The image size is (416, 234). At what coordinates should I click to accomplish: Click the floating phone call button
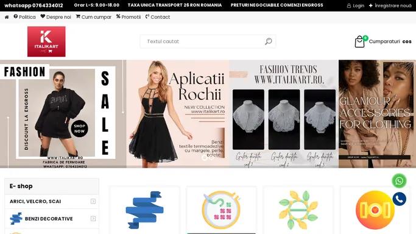coord(400,199)
